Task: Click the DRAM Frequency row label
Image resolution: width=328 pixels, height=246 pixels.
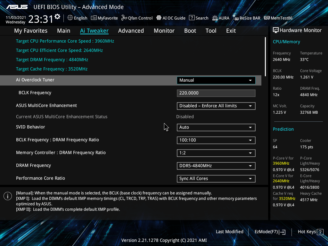Action: (33, 166)
